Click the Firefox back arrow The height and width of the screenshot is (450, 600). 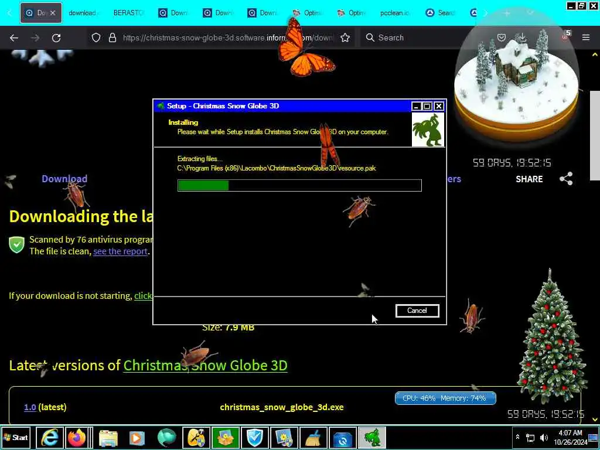[14, 38]
